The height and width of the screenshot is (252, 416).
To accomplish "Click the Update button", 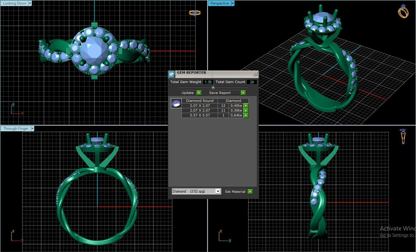I will pyautogui.click(x=189, y=93).
